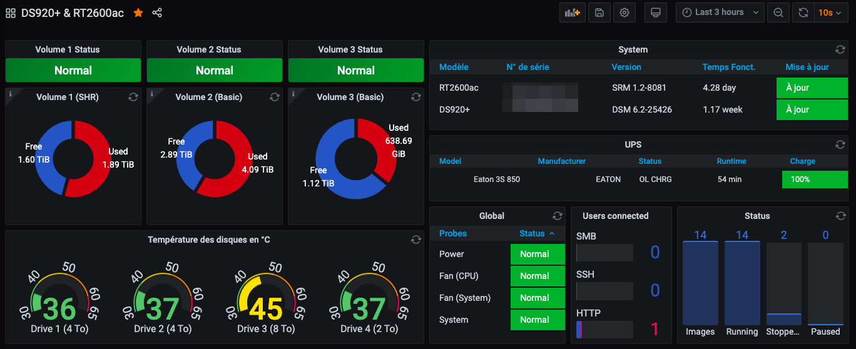Open the Volume 1 (SHR) panel title menu
856x349 pixels.
click(67, 97)
